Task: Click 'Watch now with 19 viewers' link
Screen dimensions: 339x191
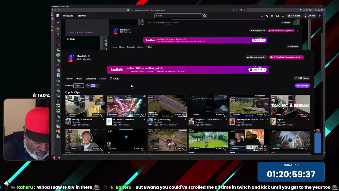Action: click(81, 32)
